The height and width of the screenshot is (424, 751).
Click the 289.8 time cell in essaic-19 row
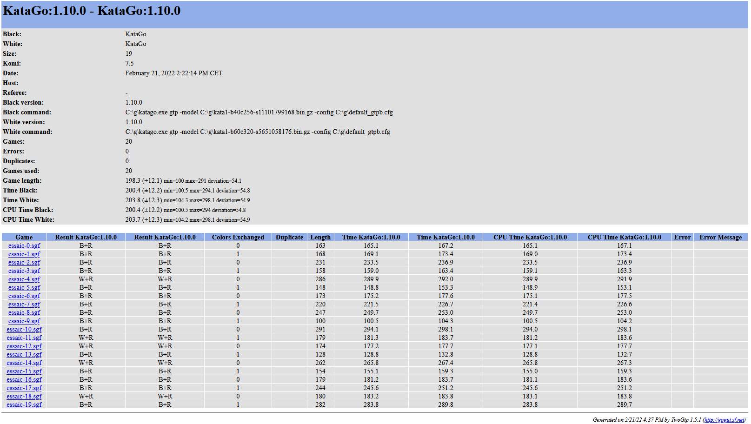click(x=445, y=404)
